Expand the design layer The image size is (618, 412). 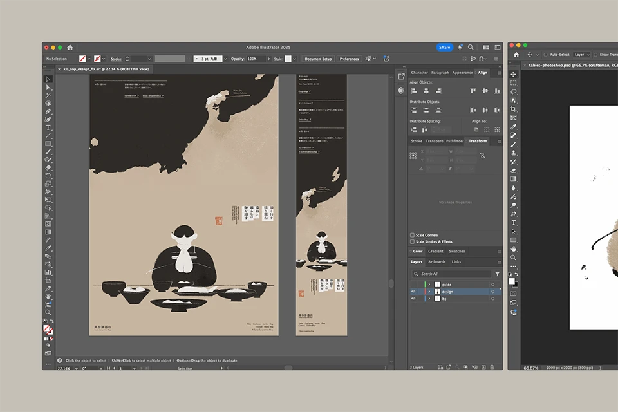coord(429,292)
